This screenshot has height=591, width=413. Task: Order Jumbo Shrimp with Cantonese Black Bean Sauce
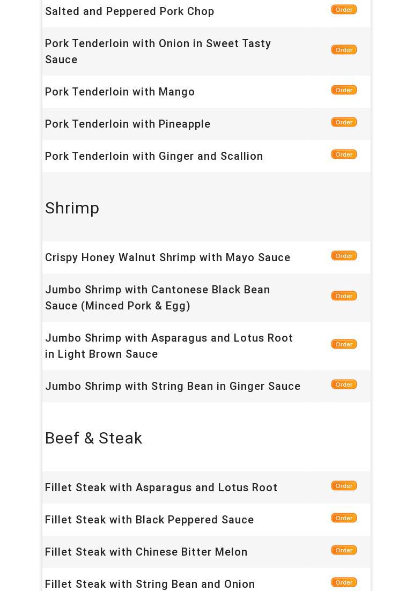point(344,296)
